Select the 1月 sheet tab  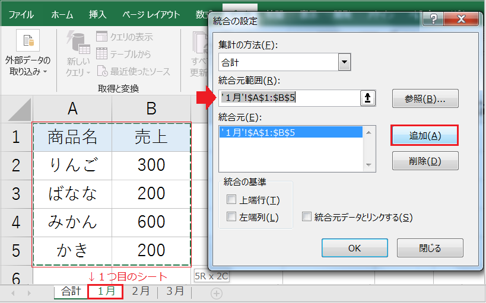tap(106, 292)
